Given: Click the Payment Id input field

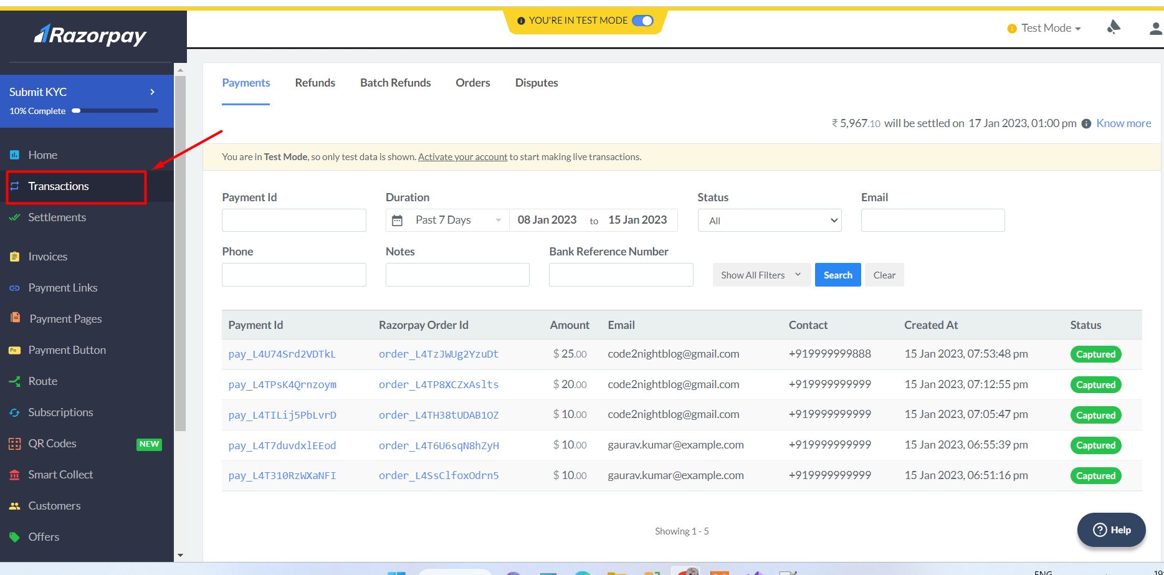Looking at the screenshot, I should pyautogui.click(x=294, y=221).
